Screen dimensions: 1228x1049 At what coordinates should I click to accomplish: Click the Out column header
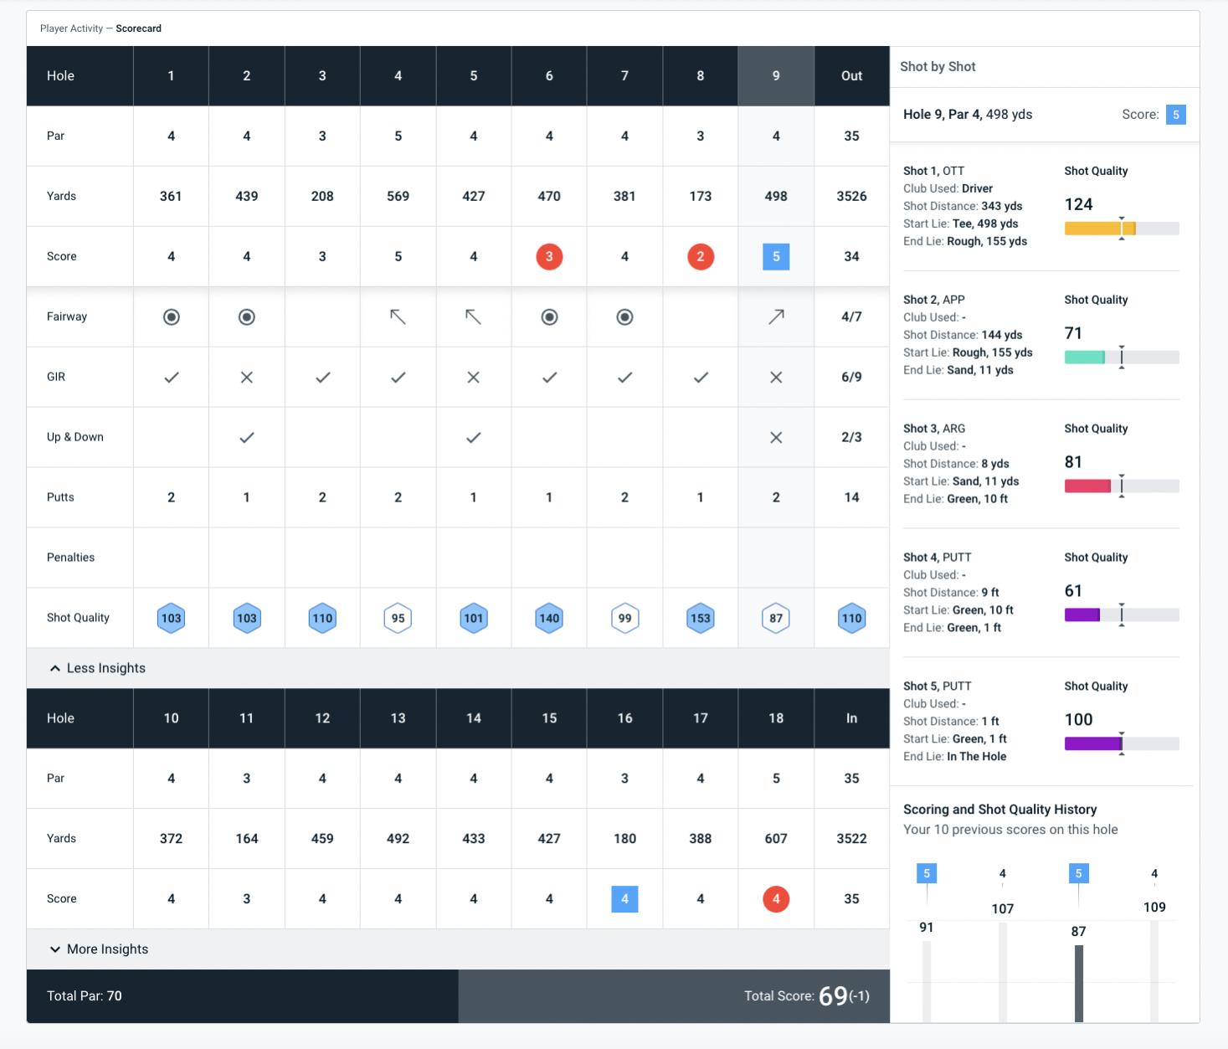pyautogui.click(x=851, y=75)
